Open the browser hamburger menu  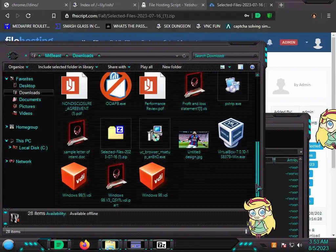pyautogui.click(x=328, y=16)
